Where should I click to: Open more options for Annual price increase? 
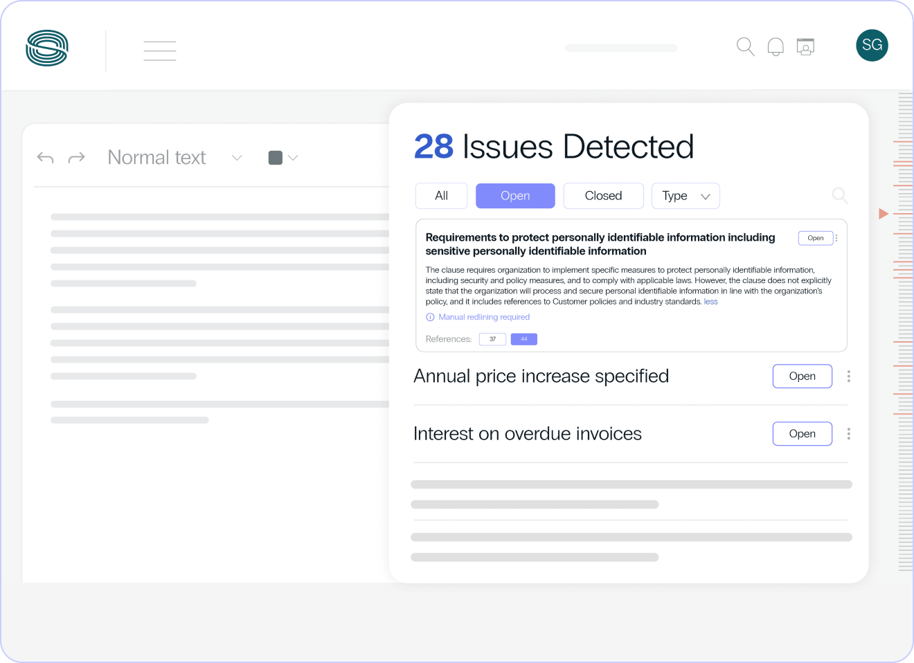[849, 376]
